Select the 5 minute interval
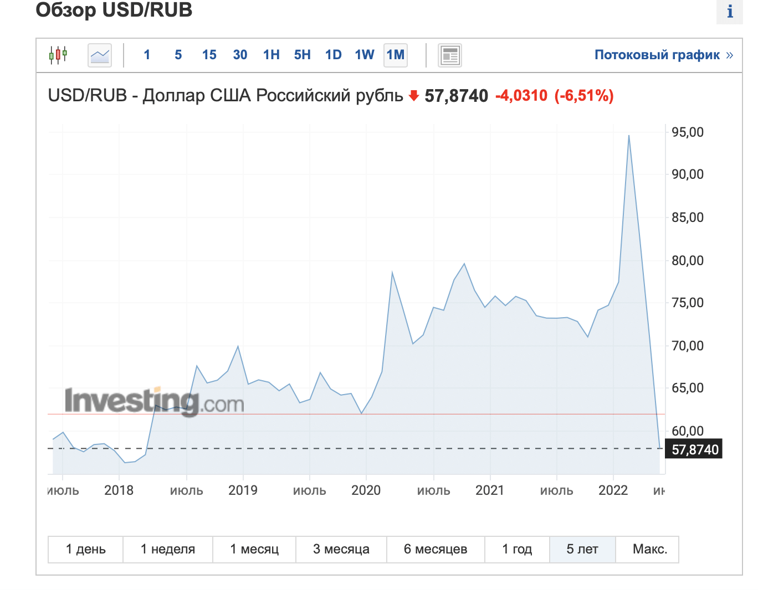The width and height of the screenshot is (758, 590). point(178,55)
